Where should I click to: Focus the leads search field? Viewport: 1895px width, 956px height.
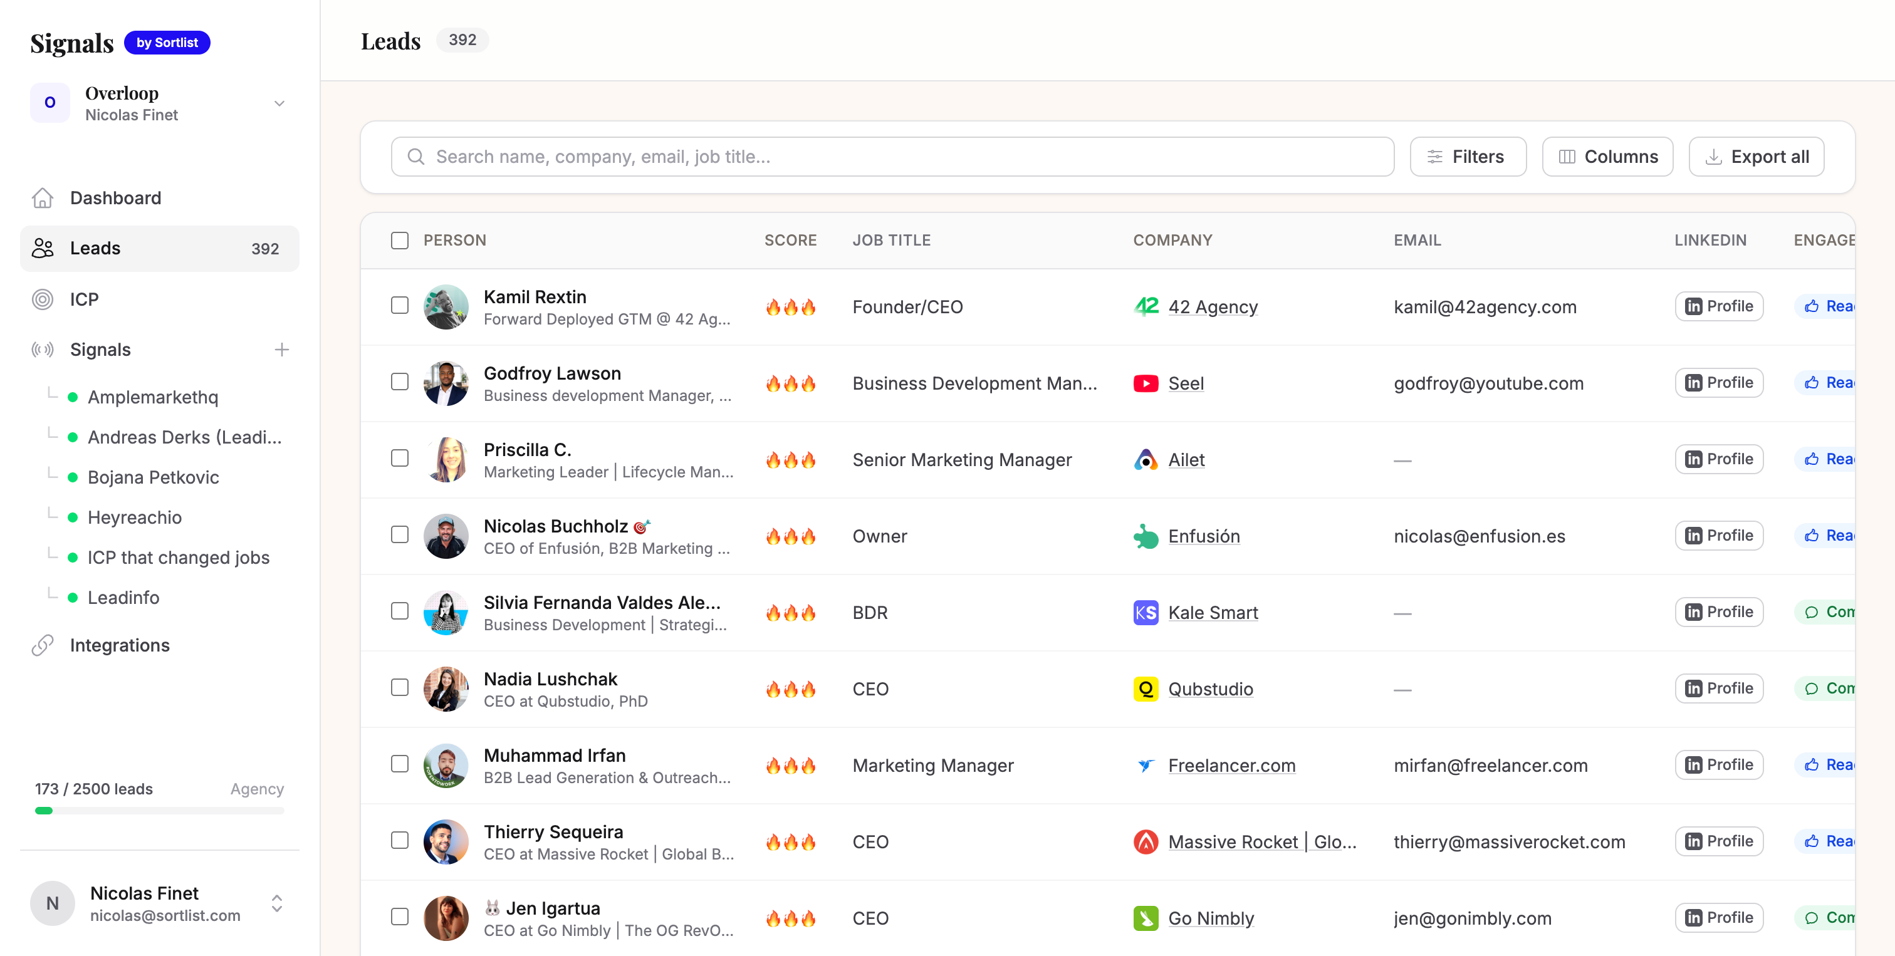click(892, 157)
